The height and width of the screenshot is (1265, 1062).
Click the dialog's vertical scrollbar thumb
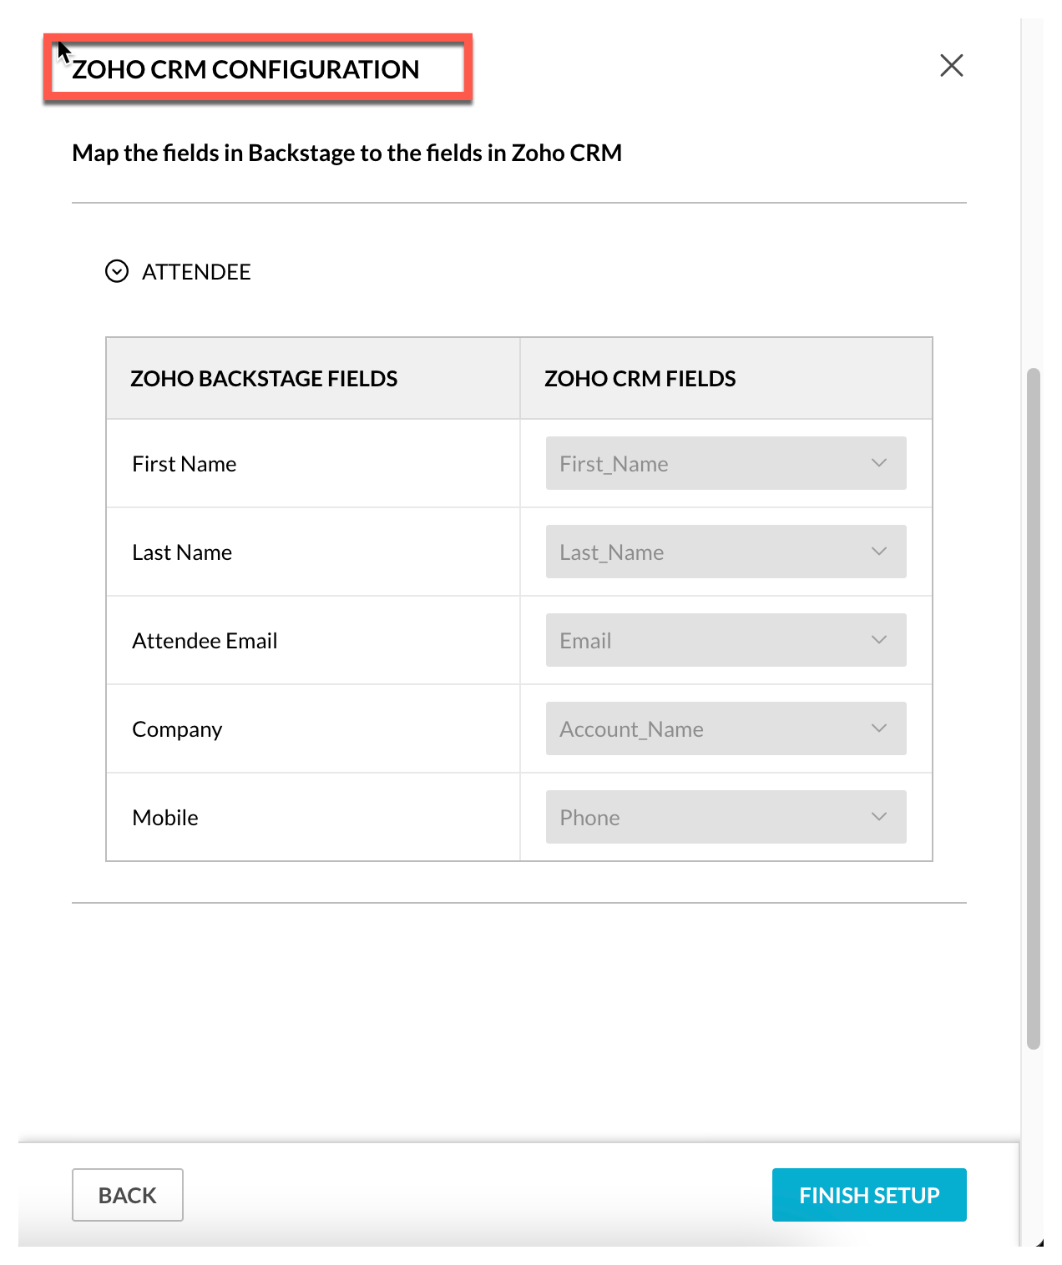tap(1034, 708)
